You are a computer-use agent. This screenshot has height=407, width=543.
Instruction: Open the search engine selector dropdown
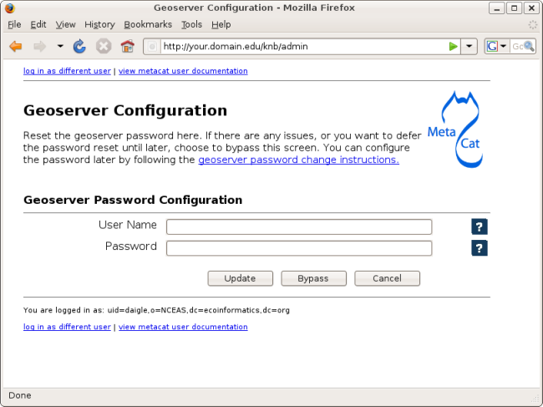tap(497, 46)
